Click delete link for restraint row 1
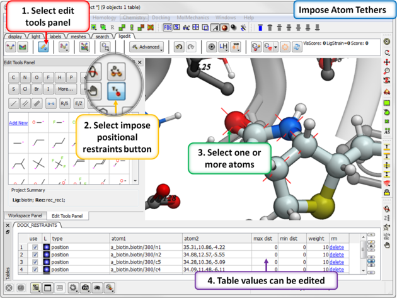This screenshot has height=298, width=397. coord(337,248)
